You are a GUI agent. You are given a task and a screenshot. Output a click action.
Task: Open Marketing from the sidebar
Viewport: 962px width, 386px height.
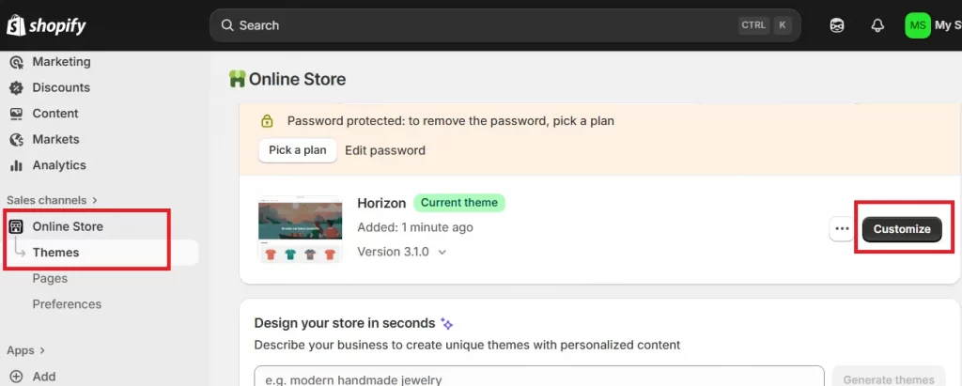tap(61, 62)
